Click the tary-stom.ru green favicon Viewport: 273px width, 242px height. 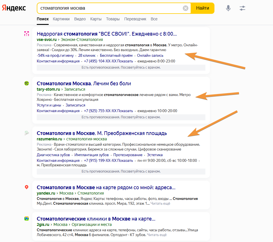[x=27, y=83]
